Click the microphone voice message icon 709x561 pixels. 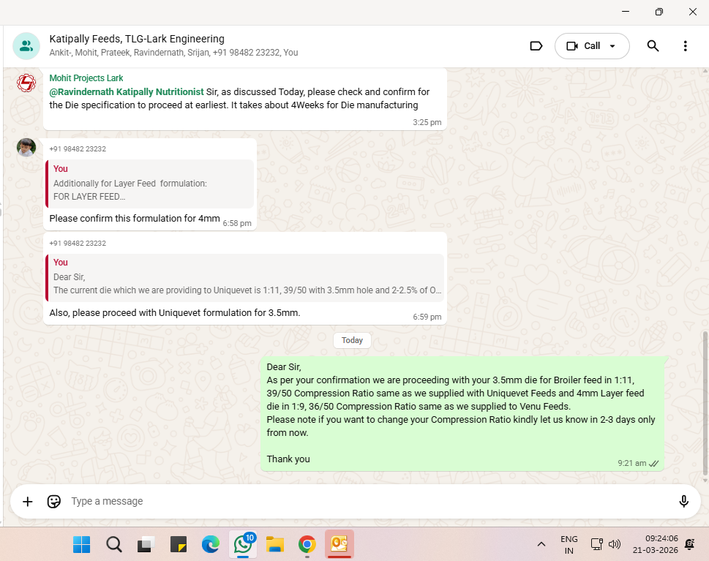point(683,501)
